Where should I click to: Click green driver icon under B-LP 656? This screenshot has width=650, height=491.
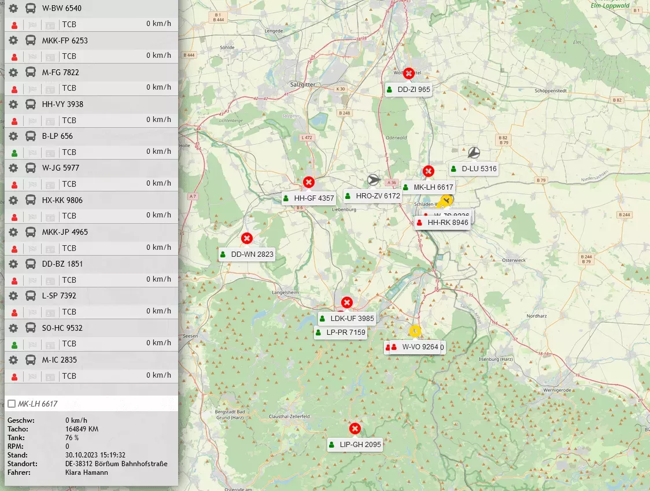[14, 153]
